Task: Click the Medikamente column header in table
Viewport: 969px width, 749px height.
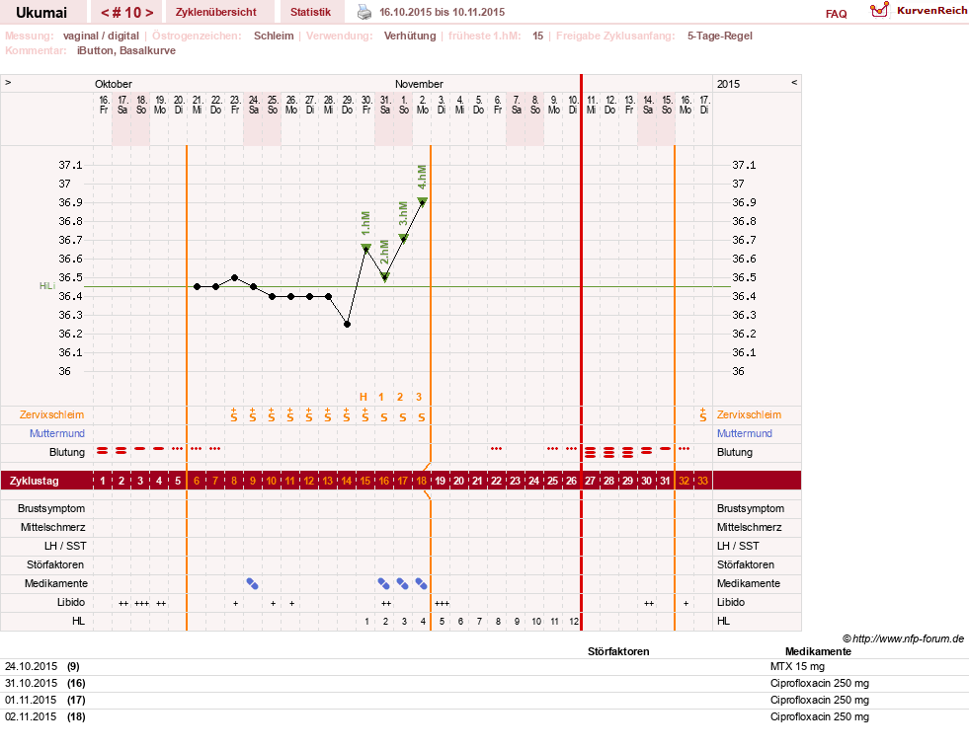Action: tap(818, 651)
